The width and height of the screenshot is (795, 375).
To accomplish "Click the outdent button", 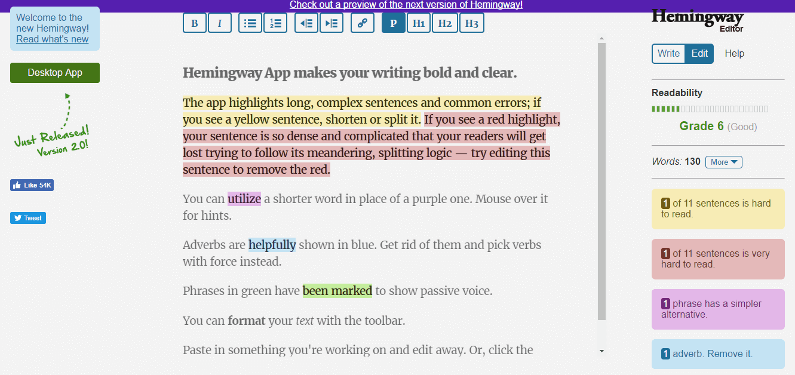I will [x=306, y=23].
